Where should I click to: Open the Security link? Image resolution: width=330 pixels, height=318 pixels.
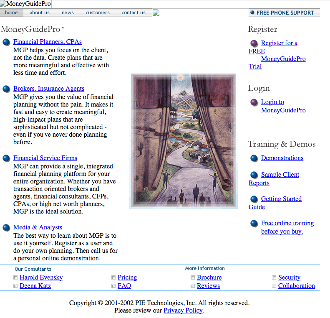coord(290,277)
